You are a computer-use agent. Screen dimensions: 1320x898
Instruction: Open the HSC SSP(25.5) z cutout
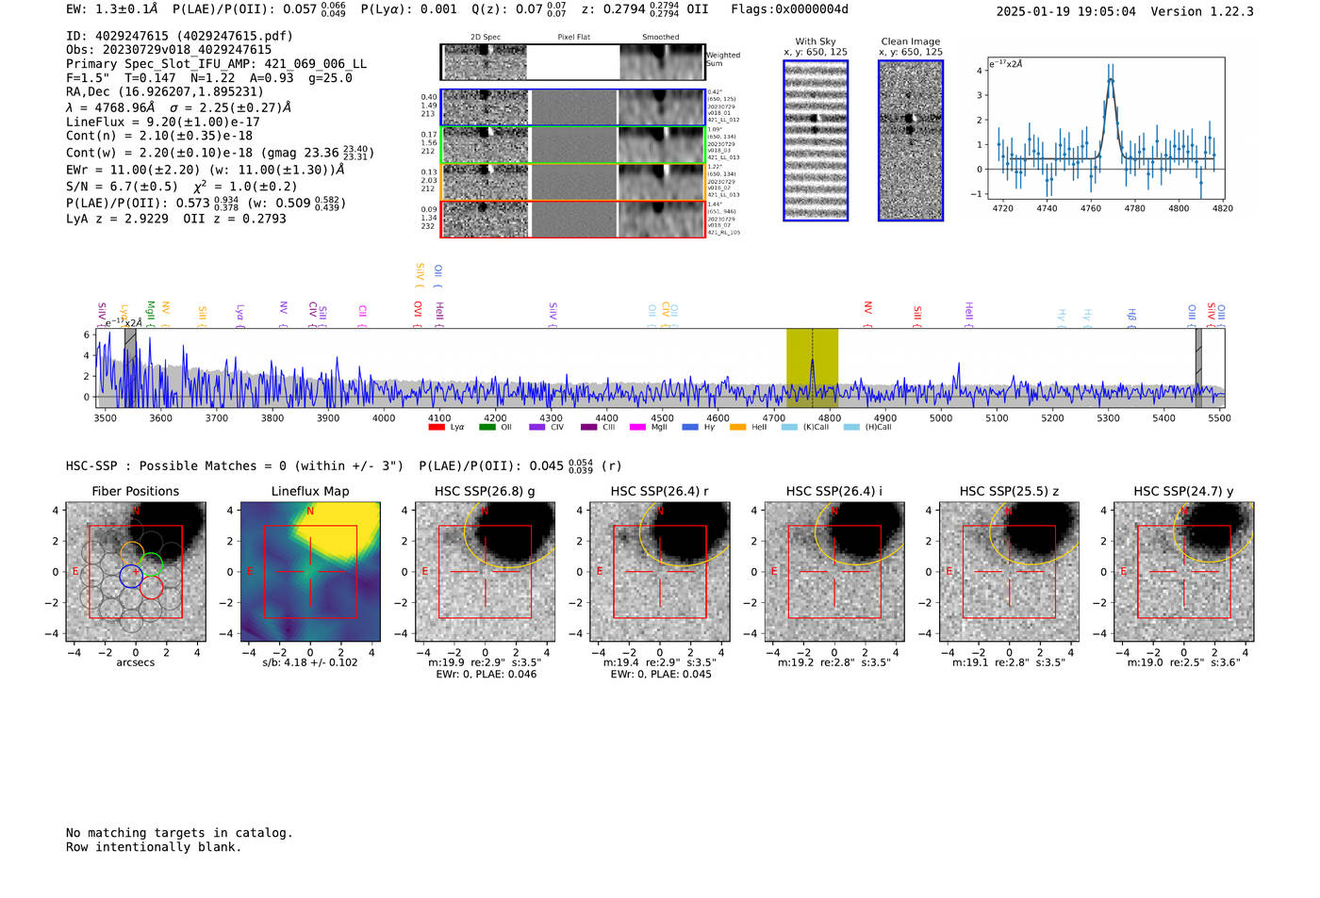[1009, 571]
